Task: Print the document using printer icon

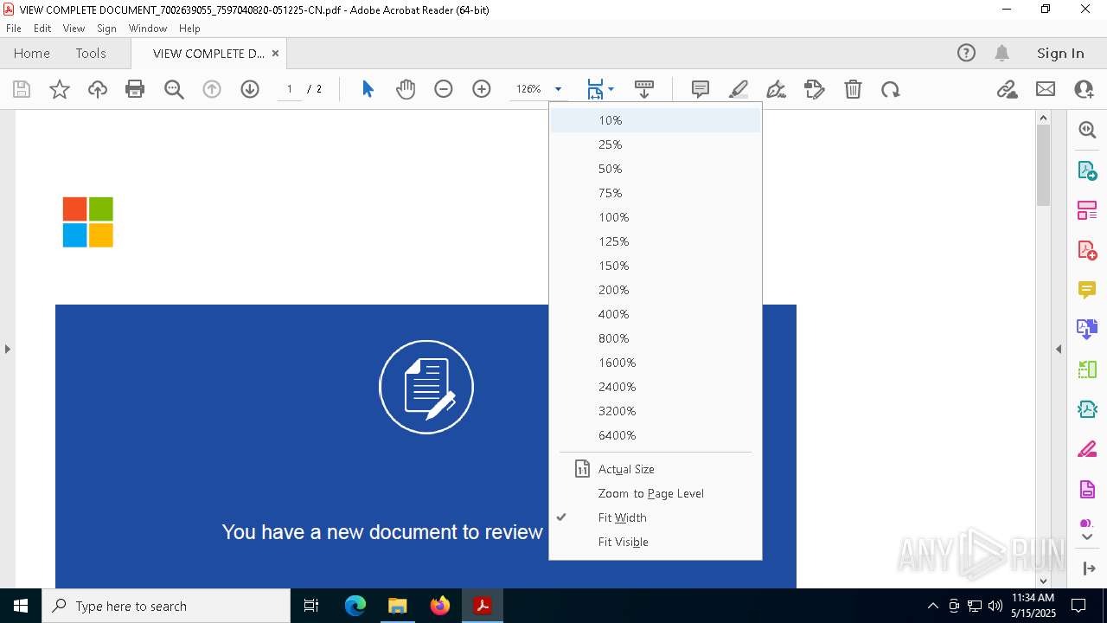Action: tap(135, 89)
